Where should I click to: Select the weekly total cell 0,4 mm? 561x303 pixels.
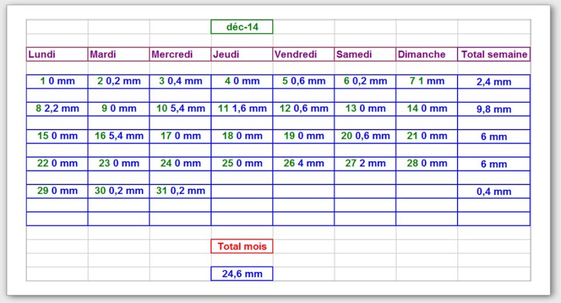(494, 191)
